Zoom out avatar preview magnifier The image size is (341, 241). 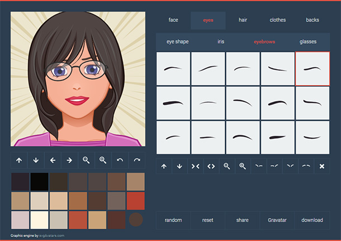click(x=86, y=160)
